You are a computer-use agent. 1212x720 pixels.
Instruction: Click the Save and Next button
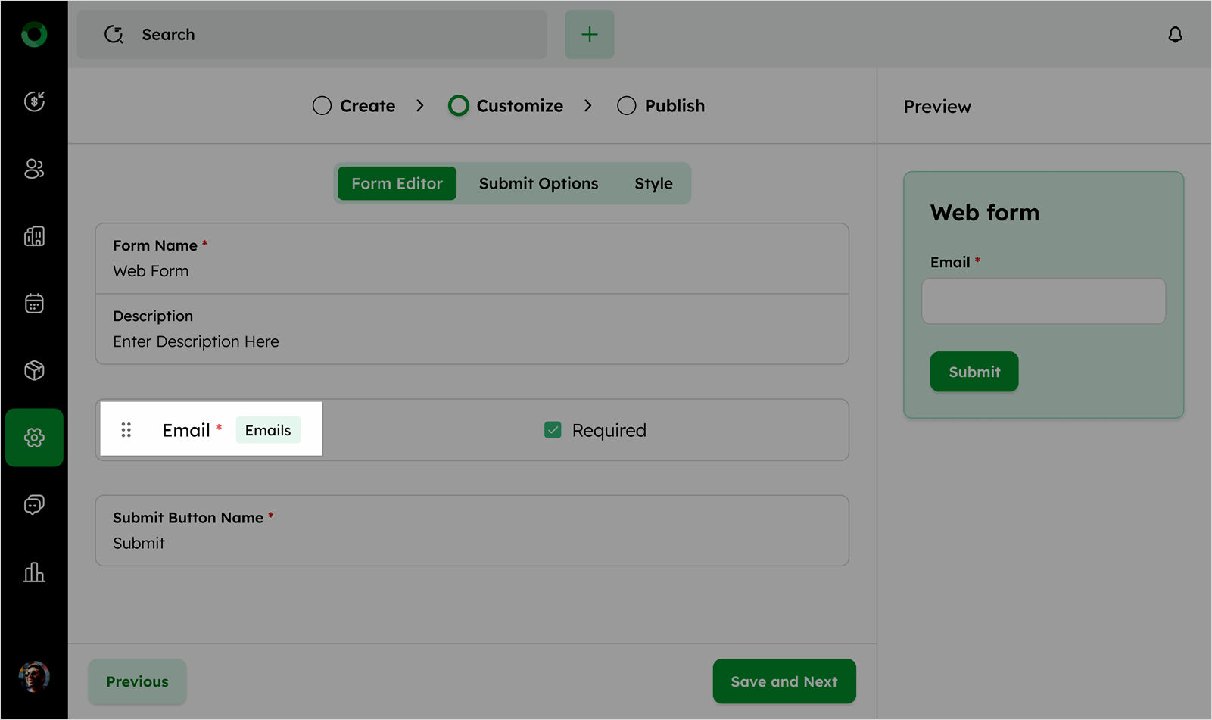(x=784, y=681)
